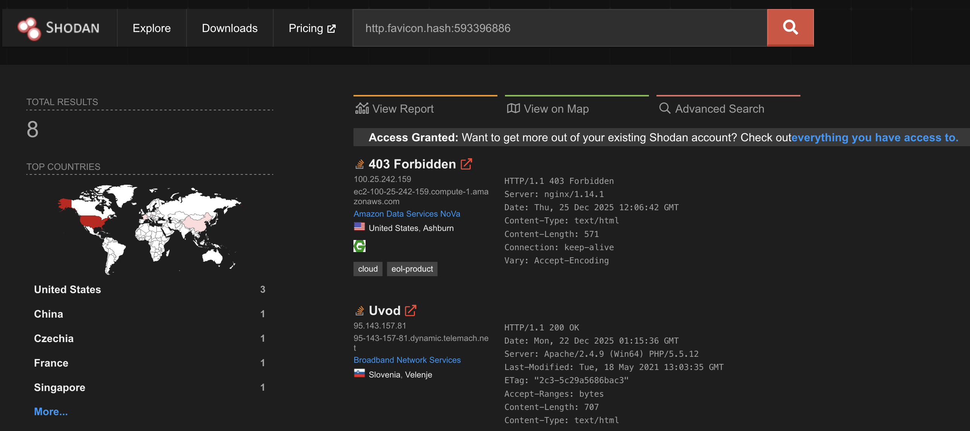The width and height of the screenshot is (970, 431).
Task: Filter results by the cloud tag
Action: point(367,269)
